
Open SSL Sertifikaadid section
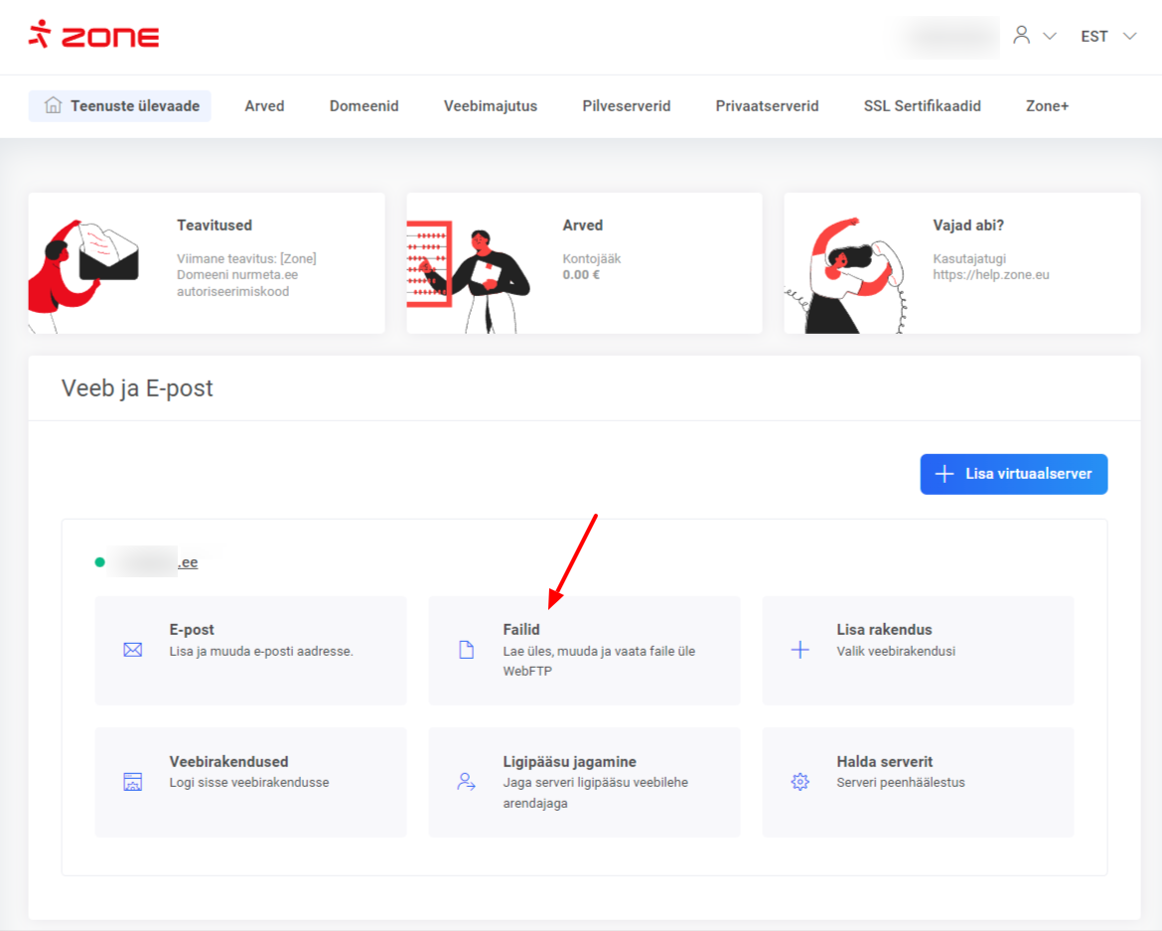[922, 105]
